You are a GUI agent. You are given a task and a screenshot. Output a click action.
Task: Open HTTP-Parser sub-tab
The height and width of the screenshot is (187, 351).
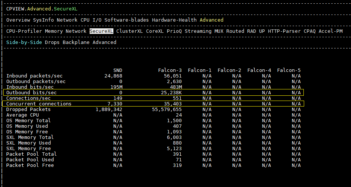click(284, 31)
